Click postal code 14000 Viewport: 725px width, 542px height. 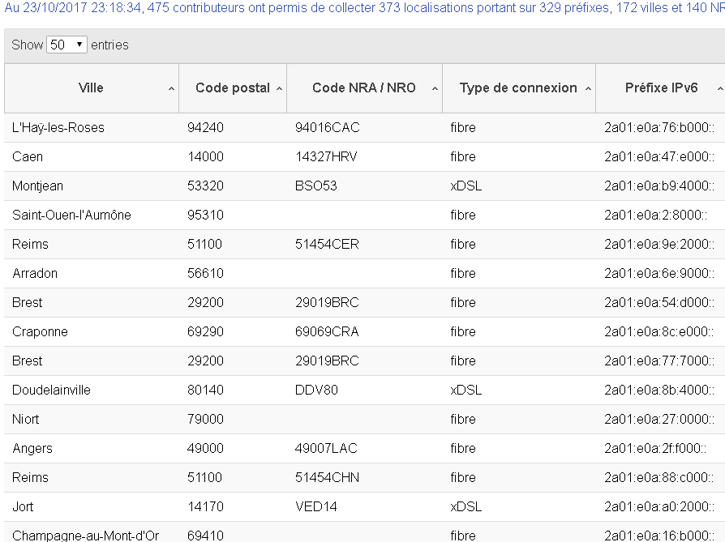point(205,156)
